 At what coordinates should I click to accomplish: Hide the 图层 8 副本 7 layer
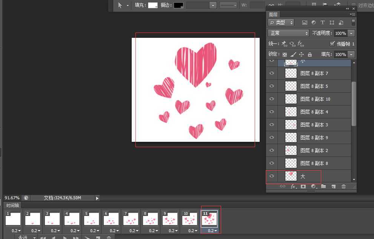271,73
